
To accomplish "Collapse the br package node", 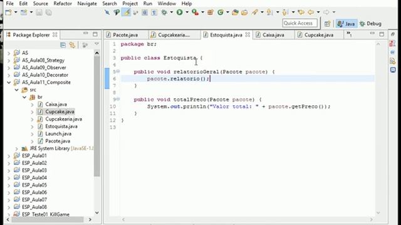I will 24,97.
